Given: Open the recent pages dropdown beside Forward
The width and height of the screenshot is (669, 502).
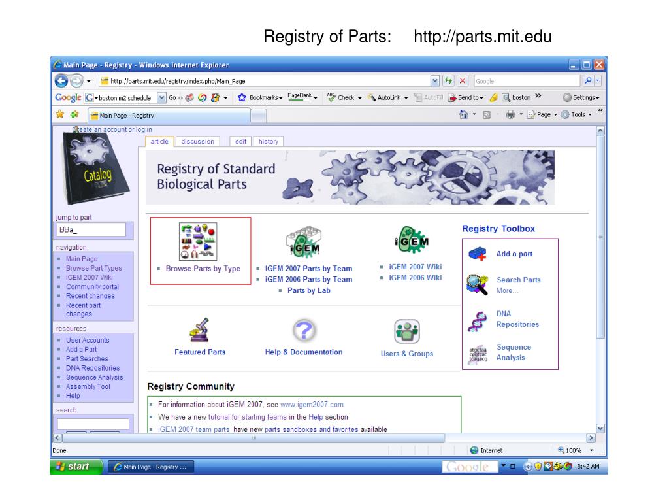Looking at the screenshot, I should point(89,80).
